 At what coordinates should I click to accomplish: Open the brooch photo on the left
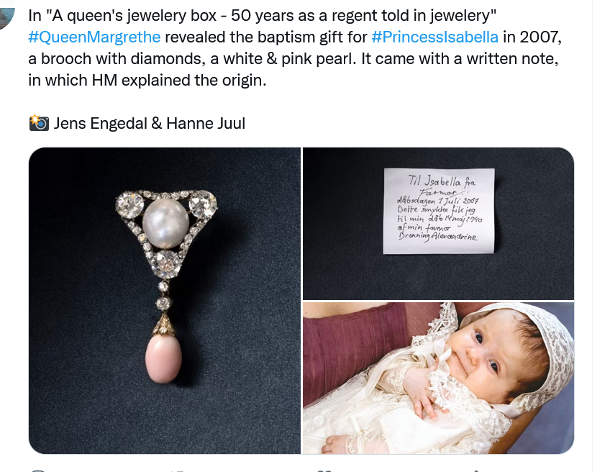tap(164, 300)
